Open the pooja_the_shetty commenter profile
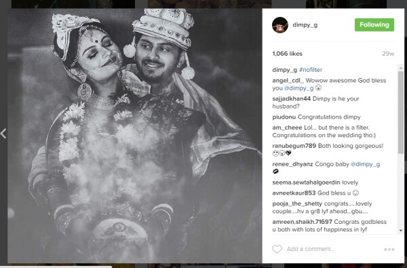 pos(297,204)
